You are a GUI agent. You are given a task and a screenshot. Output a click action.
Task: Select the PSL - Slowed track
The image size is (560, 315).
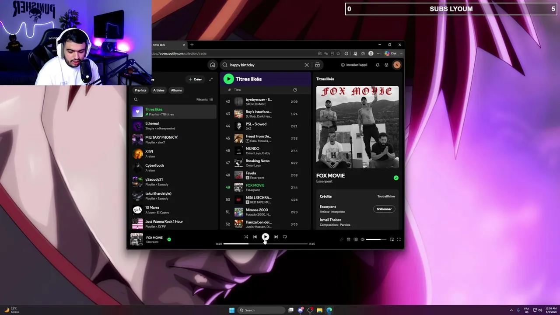(266, 126)
